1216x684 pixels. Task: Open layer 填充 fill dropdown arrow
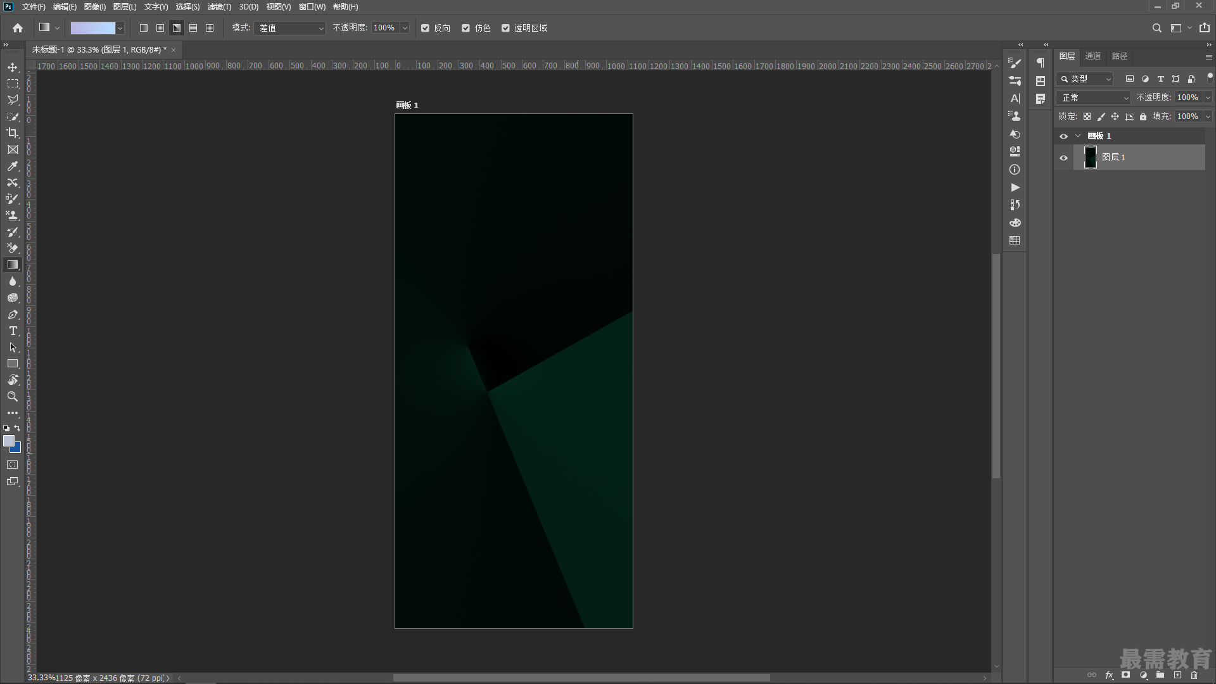pos(1208,117)
